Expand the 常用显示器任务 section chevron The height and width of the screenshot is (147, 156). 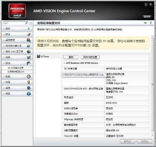[4, 46]
